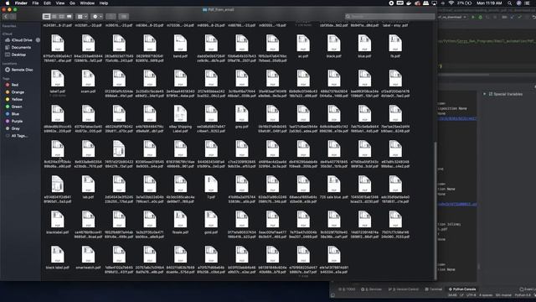Select the label1.pdf file icon

(x=58, y=78)
